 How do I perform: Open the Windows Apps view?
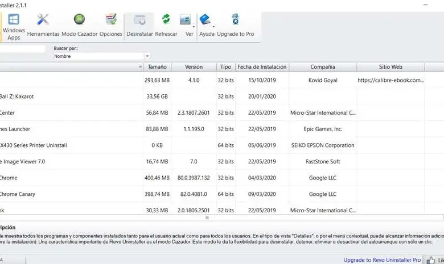point(14,27)
